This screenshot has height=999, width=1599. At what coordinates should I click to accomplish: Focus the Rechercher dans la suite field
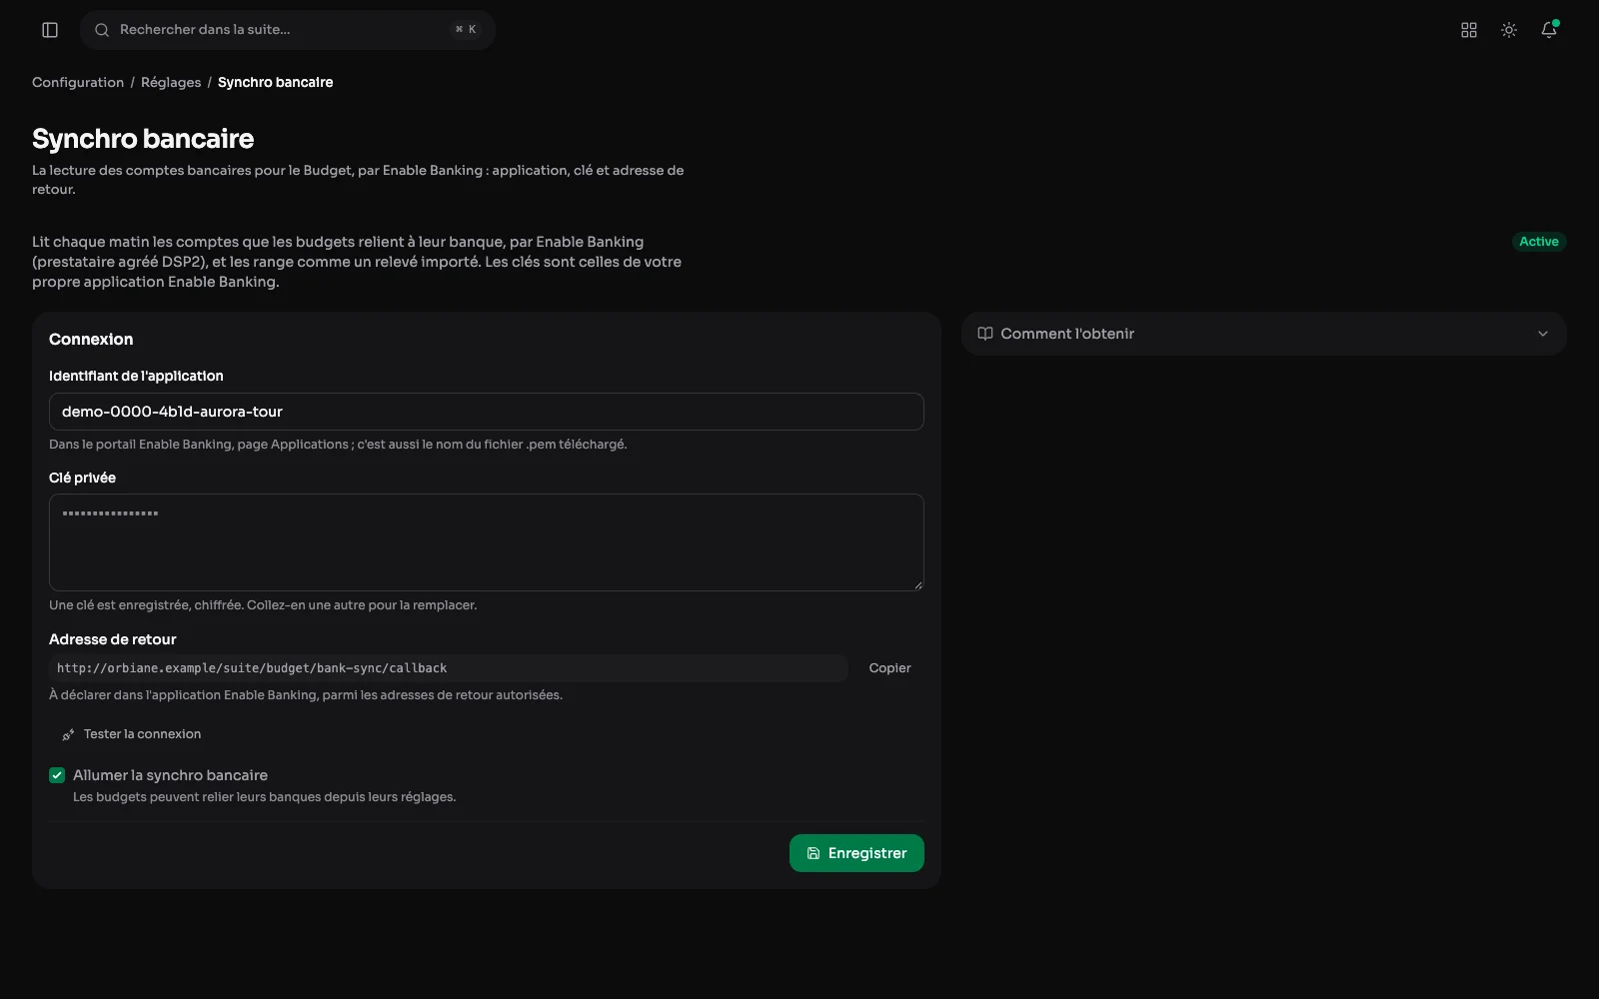(288, 30)
